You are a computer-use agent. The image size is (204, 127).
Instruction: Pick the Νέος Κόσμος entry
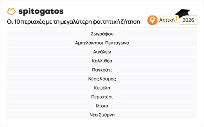pyautogui.click(x=102, y=79)
